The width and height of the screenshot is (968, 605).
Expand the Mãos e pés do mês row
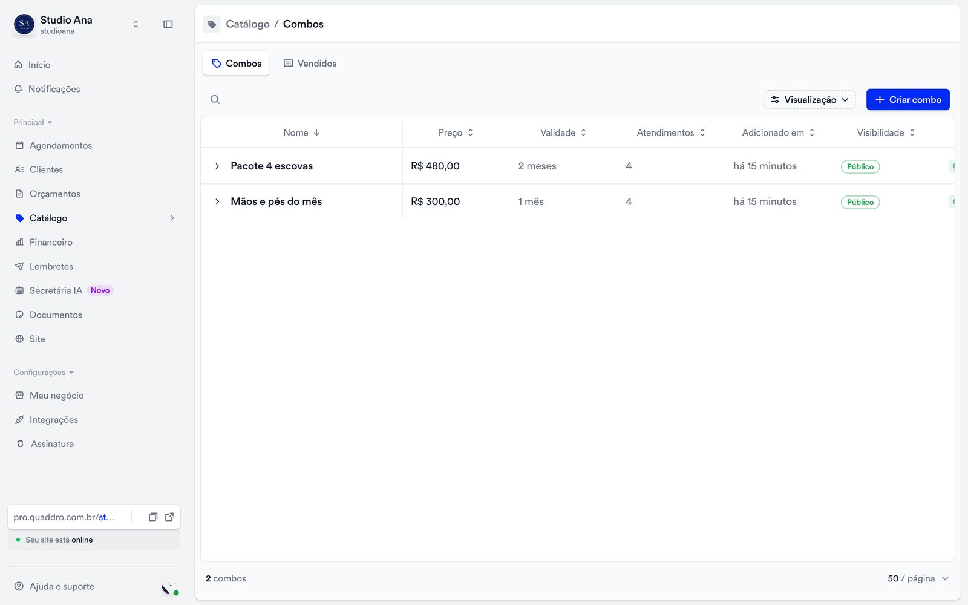point(217,201)
